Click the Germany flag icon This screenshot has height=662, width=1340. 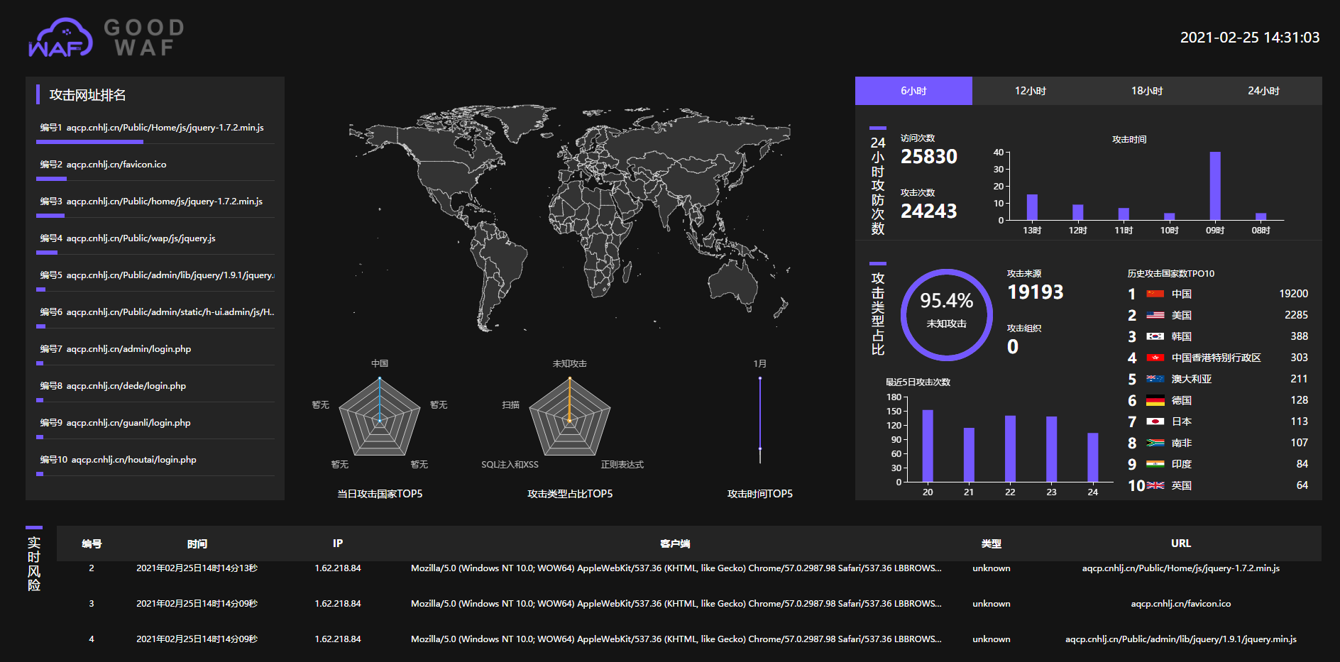tap(1155, 400)
